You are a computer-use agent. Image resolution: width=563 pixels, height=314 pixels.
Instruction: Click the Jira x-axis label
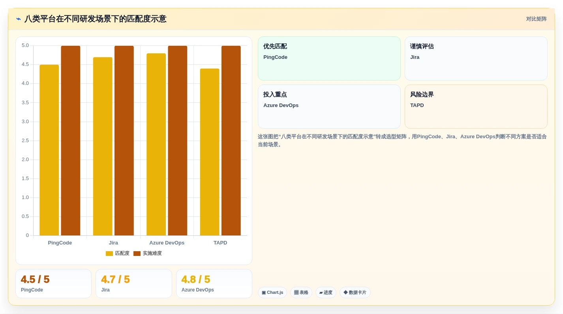(x=113, y=243)
